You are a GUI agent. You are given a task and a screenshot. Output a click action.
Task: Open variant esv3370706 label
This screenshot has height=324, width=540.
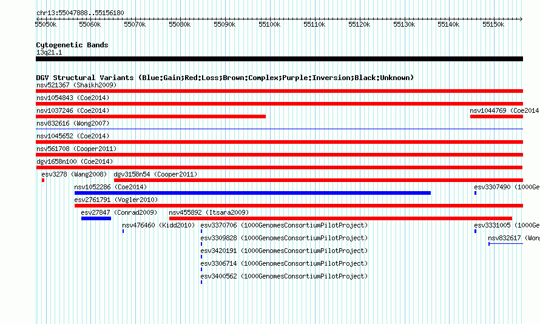(284, 225)
